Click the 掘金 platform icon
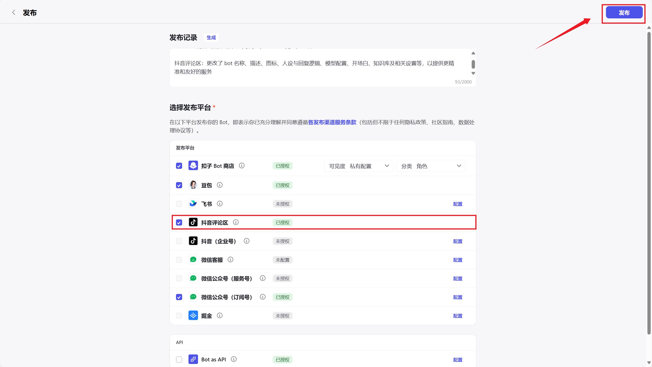Image resolution: width=652 pixels, height=367 pixels. (193, 316)
